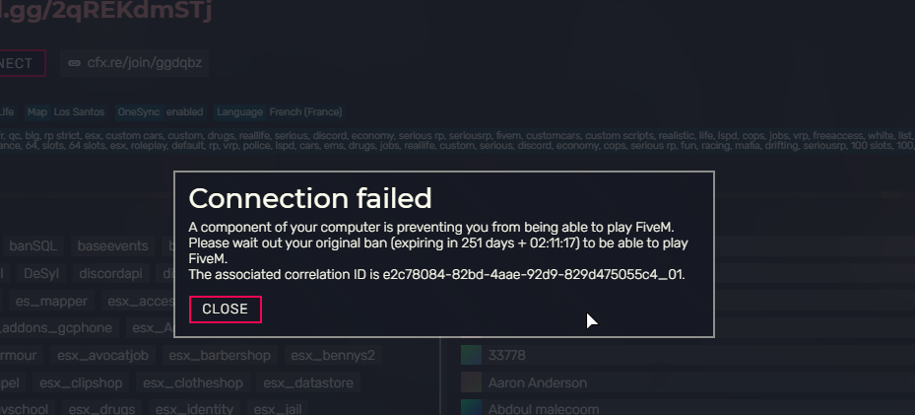Select the banSQL resource tag
This screenshot has height=415, width=915.
33,246
